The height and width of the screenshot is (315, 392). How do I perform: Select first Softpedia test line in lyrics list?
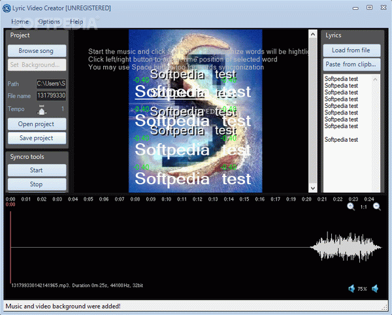341,78
